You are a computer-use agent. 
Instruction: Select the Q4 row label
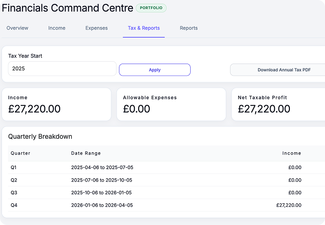pyautogui.click(x=14, y=205)
